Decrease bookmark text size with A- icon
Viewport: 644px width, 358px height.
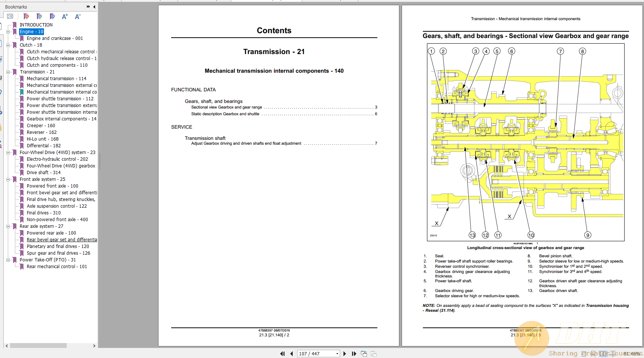78,16
